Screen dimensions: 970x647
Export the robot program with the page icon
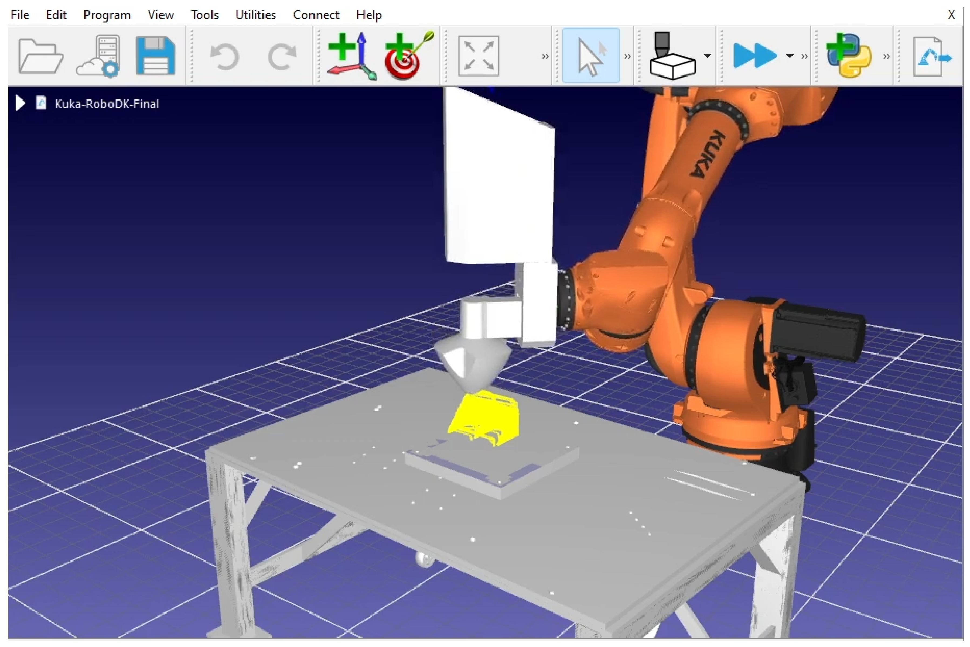click(931, 57)
